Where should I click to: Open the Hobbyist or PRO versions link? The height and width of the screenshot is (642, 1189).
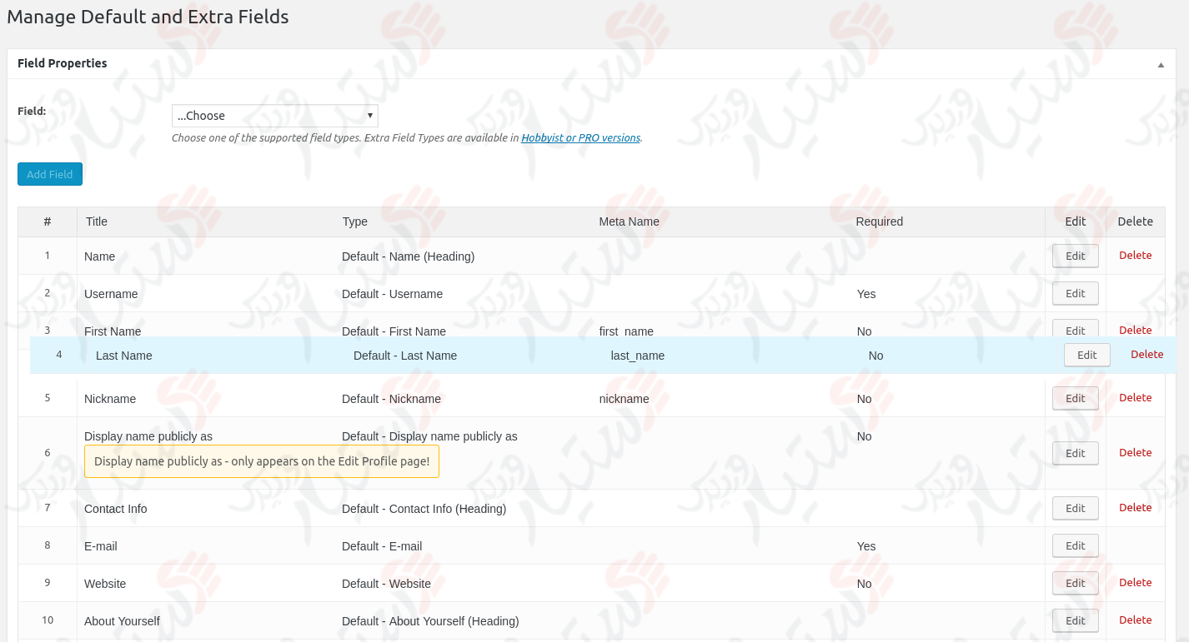pyautogui.click(x=580, y=137)
